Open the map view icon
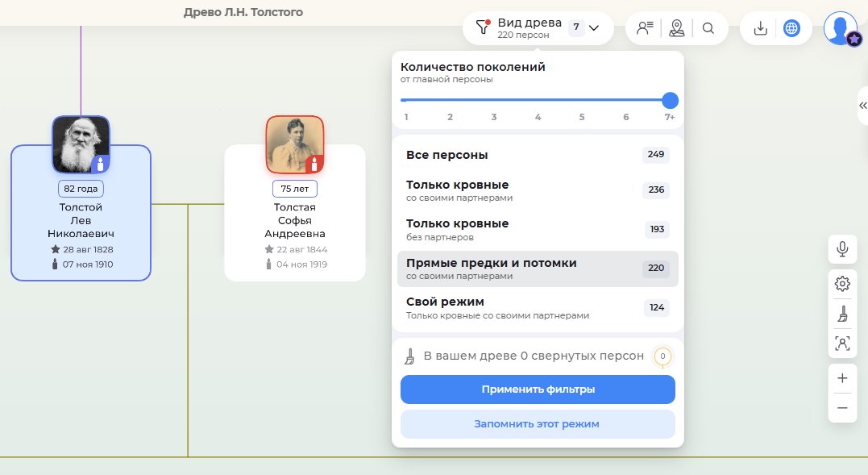Screen dimensions: 868x475 coord(677,28)
